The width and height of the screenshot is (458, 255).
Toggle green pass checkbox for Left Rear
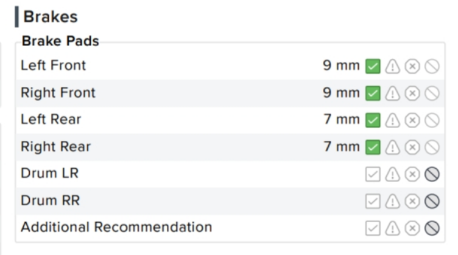[373, 120]
